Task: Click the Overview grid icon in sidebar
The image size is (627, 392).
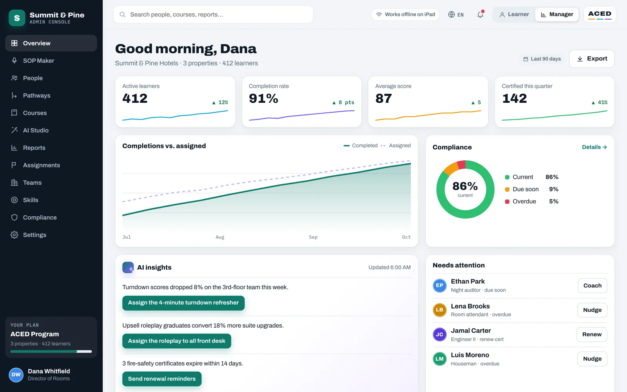Action: (14, 43)
